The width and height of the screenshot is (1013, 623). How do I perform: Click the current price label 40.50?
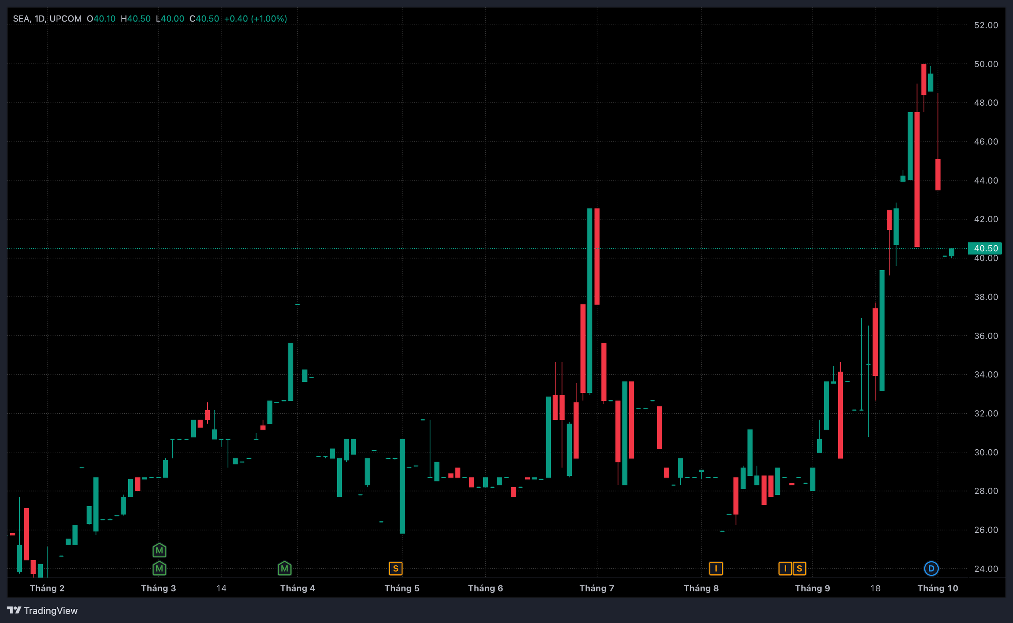click(985, 248)
